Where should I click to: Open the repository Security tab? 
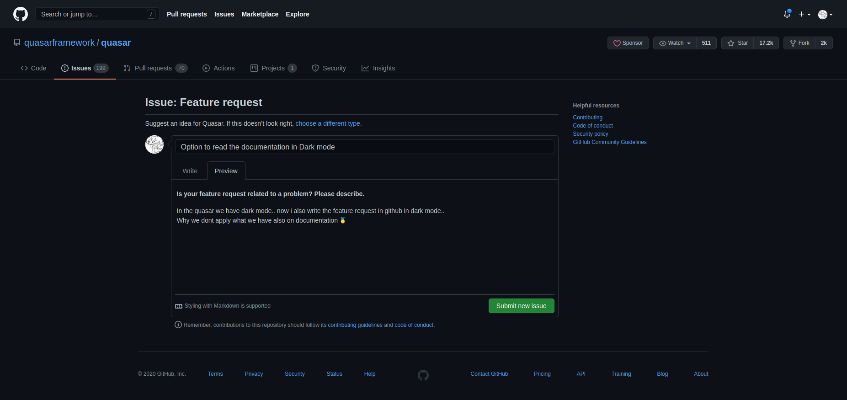coord(329,68)
